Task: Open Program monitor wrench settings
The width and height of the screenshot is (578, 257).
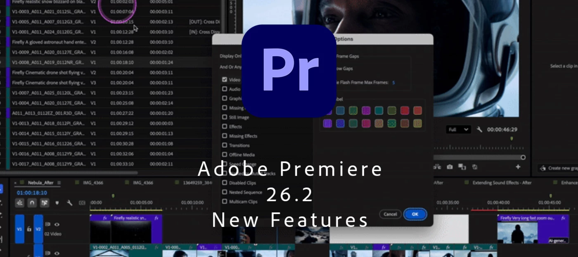Action: [479, 129]
